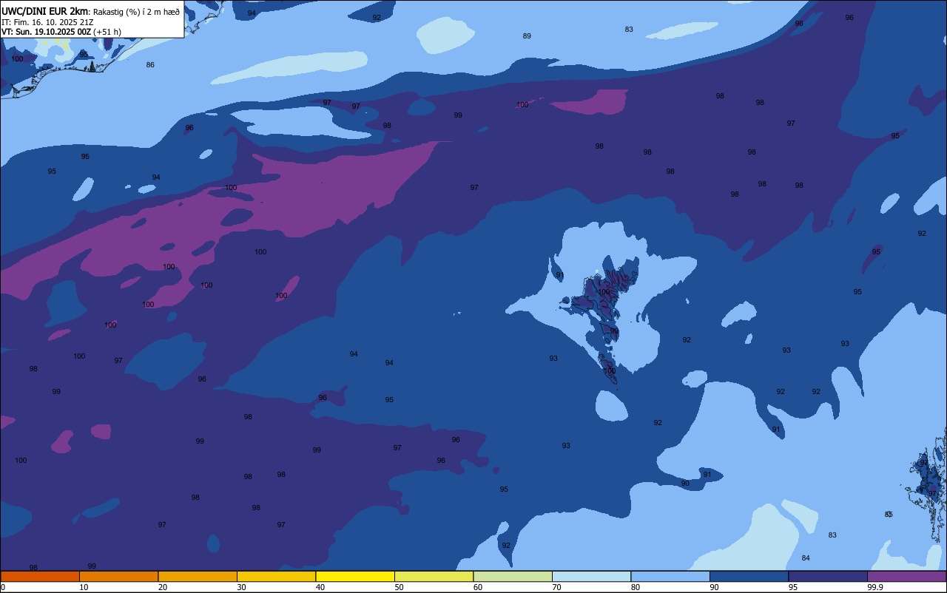The width and height of the screenshot is (947, 593).
Task: Click the humidity value '86' on the map
Action: (x=150, y=65)
